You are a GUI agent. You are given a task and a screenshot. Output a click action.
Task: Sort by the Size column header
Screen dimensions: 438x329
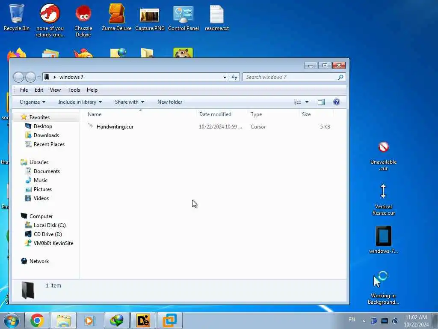click(306, 114)
